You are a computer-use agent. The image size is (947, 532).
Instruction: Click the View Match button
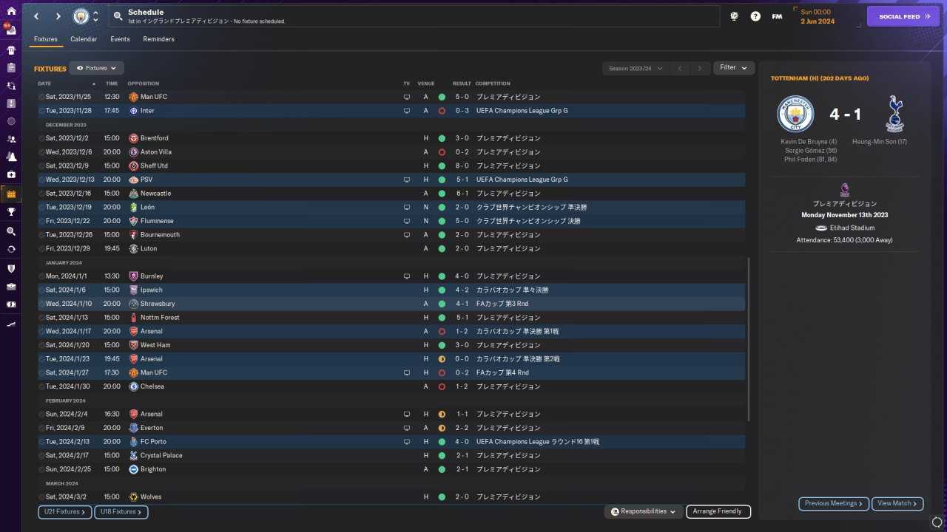tap(897, 504)
